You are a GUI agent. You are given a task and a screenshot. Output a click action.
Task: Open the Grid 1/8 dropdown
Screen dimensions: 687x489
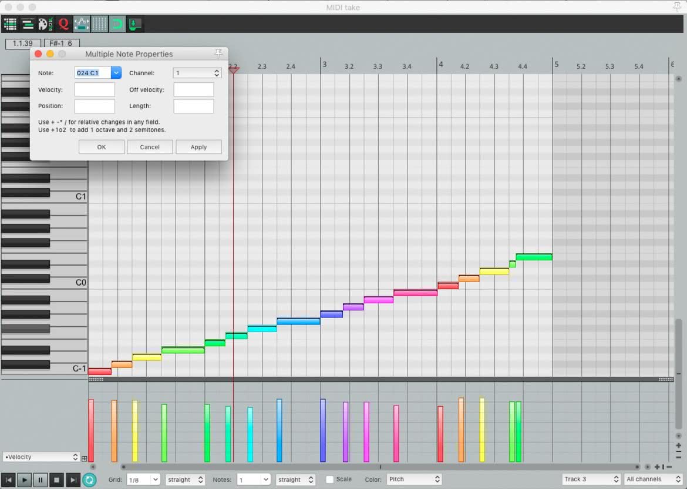click(x=143, y=480)
